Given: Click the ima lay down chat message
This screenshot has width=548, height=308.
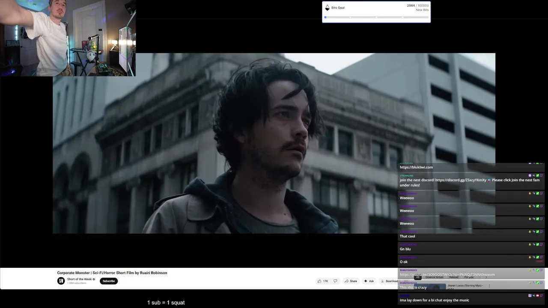Looking at the screenshot, I should [x=435, y=300].
